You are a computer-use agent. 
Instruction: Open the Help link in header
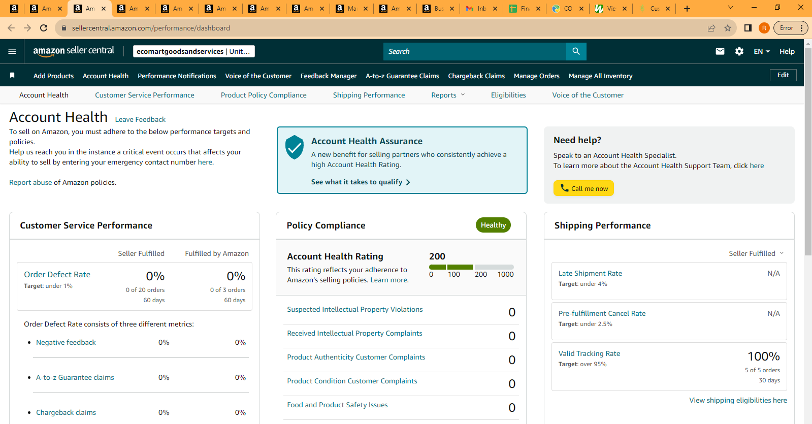pyautogui.click(x=787, y=51)
